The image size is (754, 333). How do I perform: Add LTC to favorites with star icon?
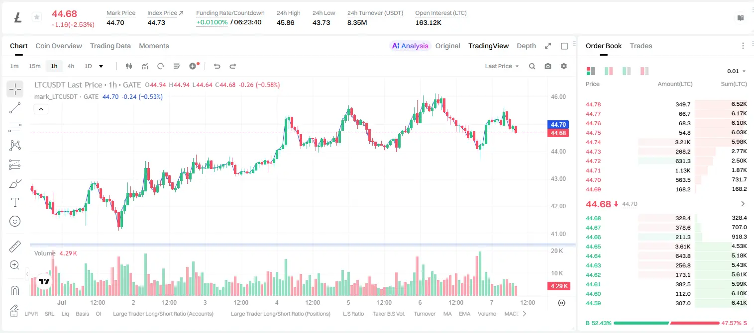coord(36,17)
